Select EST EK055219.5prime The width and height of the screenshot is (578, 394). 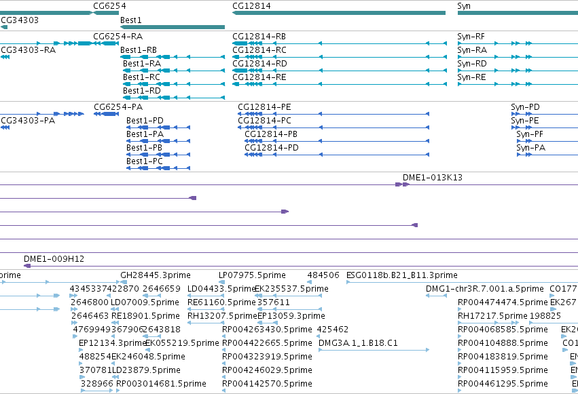click(x=182, y=343)
